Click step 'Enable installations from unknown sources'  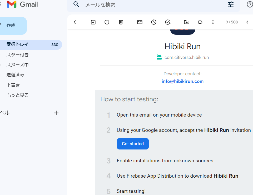(165, 161)
